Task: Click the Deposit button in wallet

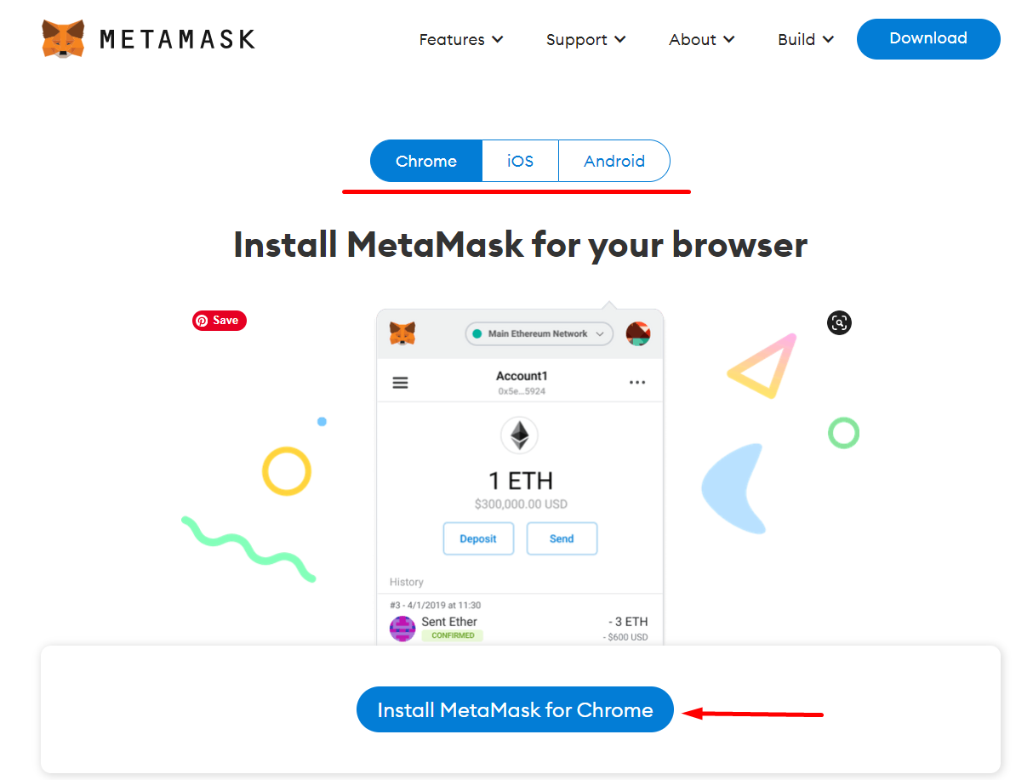Action: point(478,538)
